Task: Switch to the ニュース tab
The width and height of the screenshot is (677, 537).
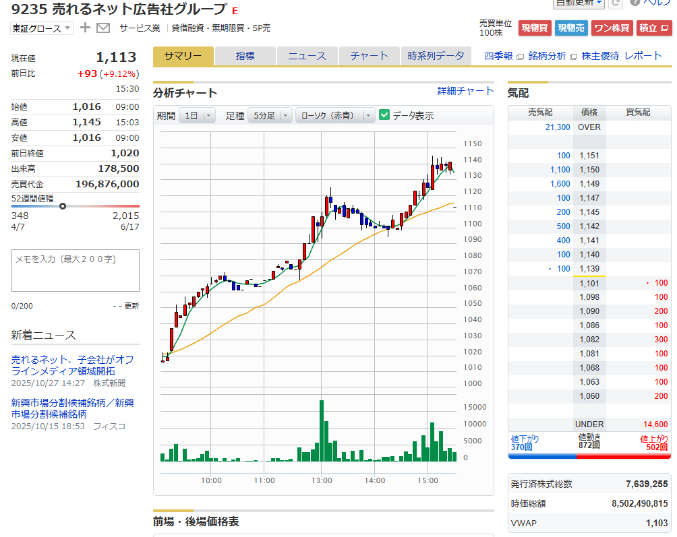Action: coord(307,56)
